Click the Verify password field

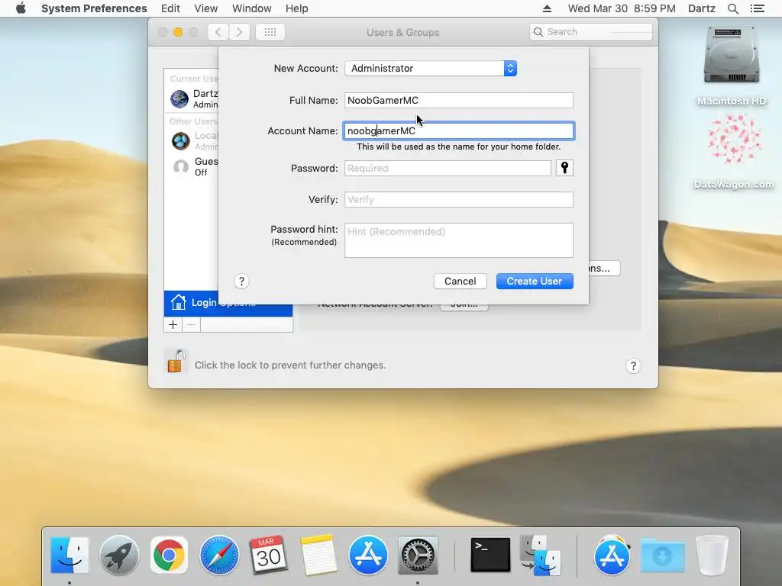pos(458,199)
